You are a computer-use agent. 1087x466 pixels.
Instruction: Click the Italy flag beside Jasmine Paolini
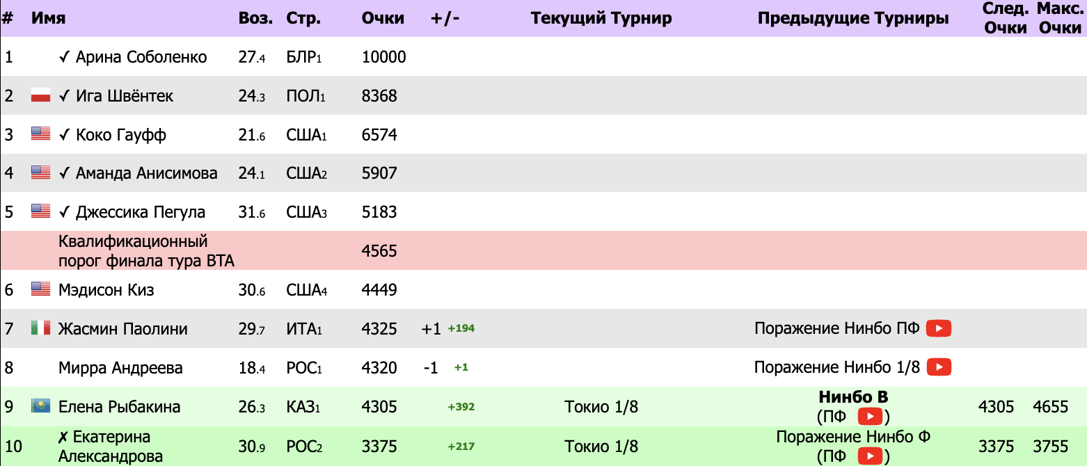tap(41, 328)
